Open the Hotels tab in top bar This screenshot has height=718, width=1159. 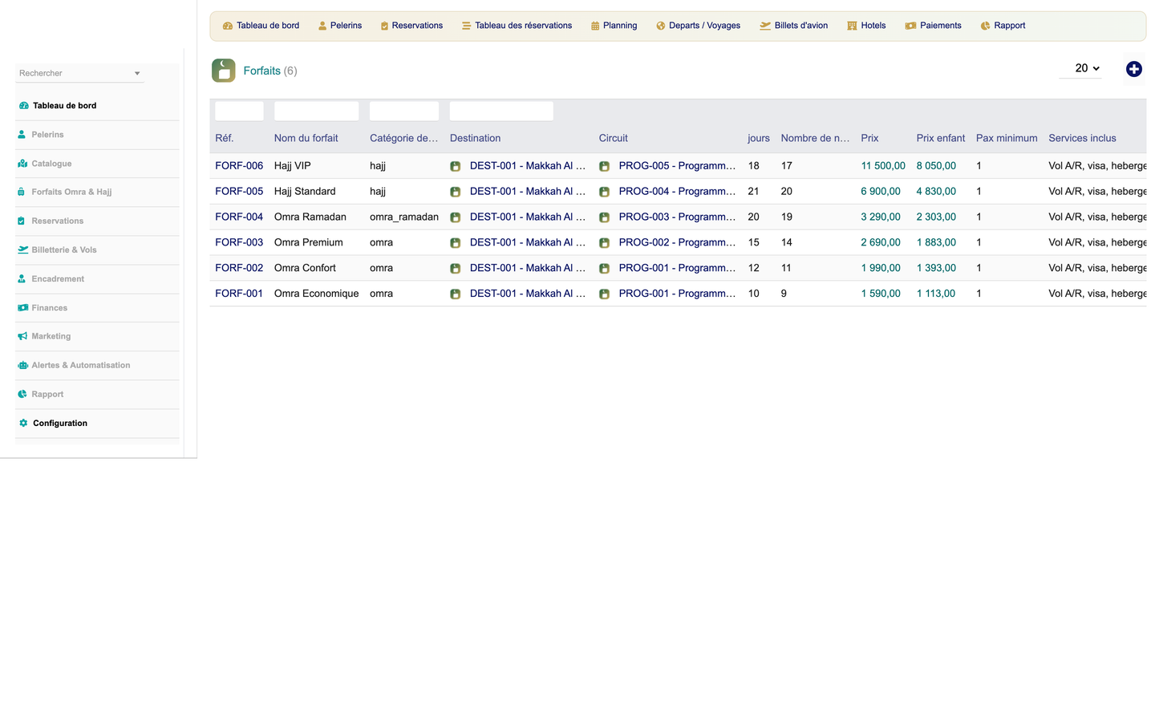(x=873, y=26)
